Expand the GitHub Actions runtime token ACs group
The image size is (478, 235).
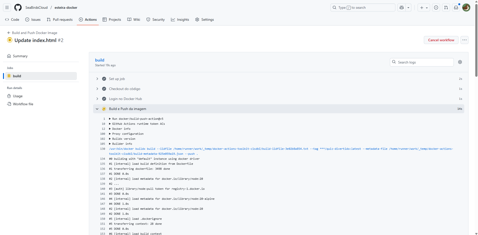tap(137, 124)
